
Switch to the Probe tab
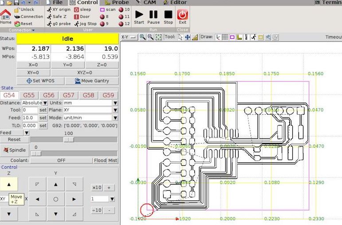point(117,2)
